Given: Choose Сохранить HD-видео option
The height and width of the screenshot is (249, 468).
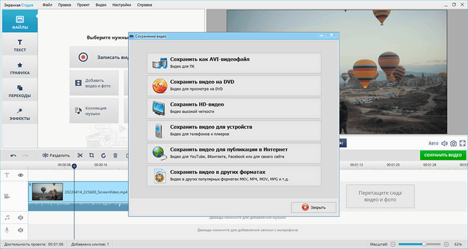Looking at the screenshot, I should click(x=234, y=108).
